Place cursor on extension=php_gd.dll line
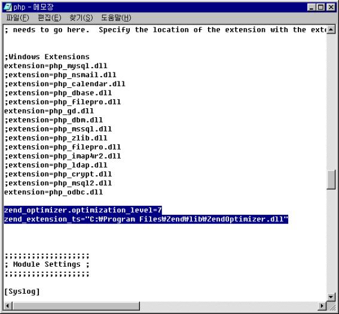Screen dimensions: 339x314 (x=49, y=111)
